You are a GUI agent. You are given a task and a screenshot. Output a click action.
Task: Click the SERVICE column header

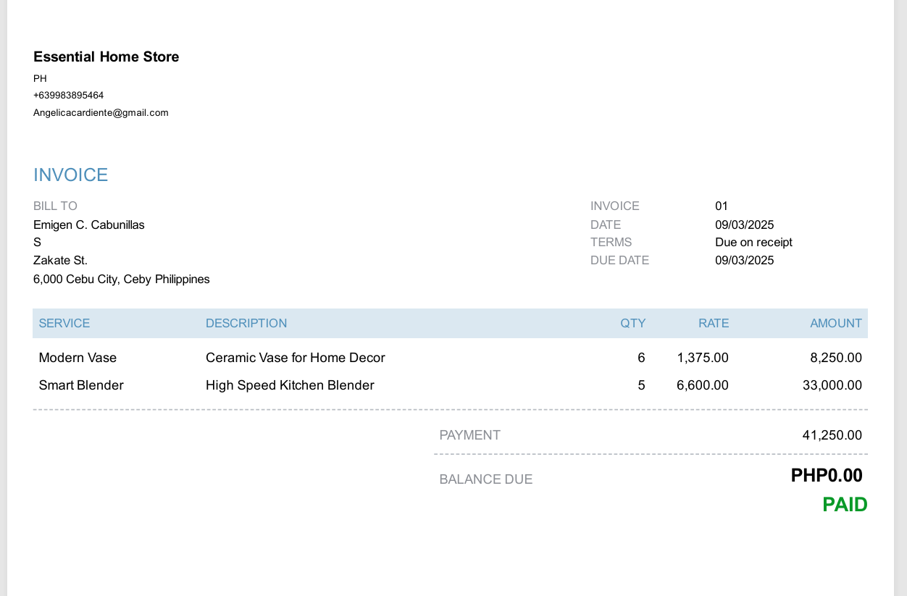(x=64, y=324)
